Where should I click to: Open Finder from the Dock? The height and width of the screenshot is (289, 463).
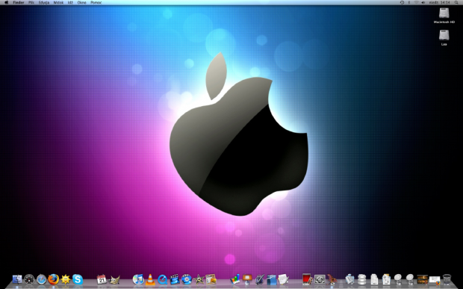coord(17,279)
